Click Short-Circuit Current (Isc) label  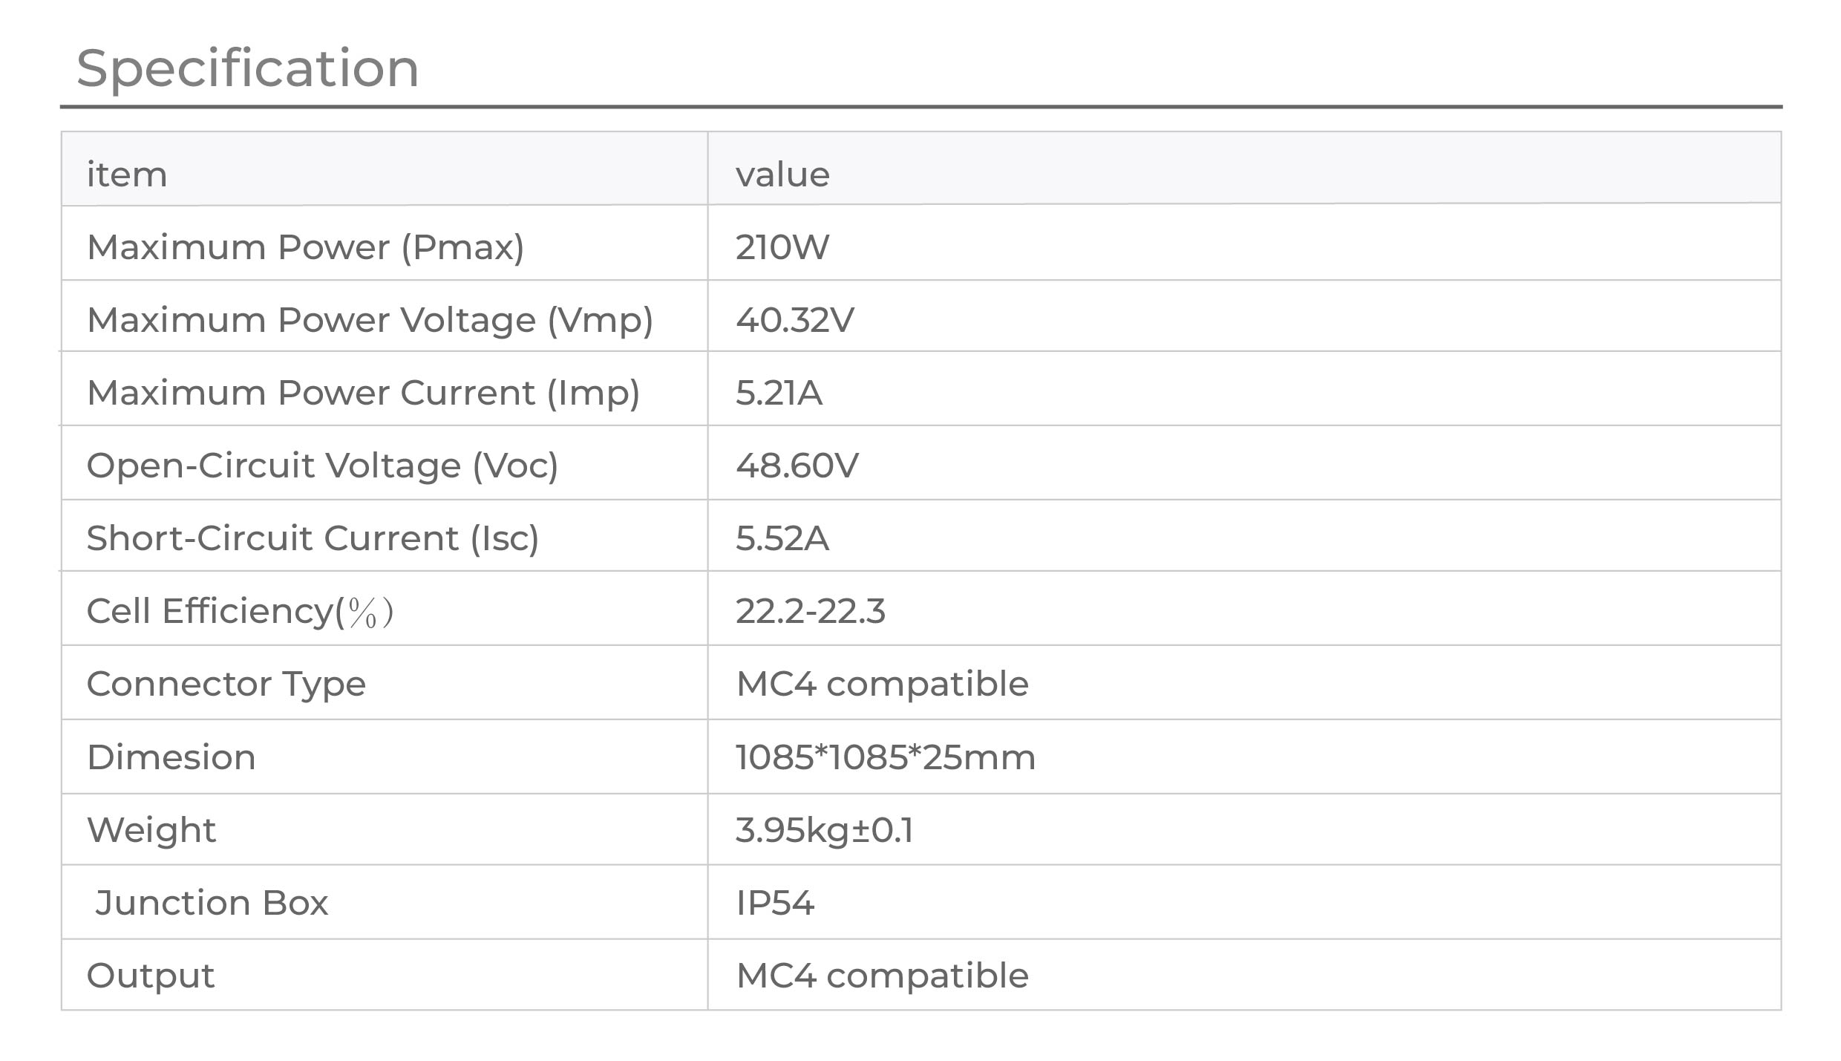pyautogui.click(x=313, y=538)
